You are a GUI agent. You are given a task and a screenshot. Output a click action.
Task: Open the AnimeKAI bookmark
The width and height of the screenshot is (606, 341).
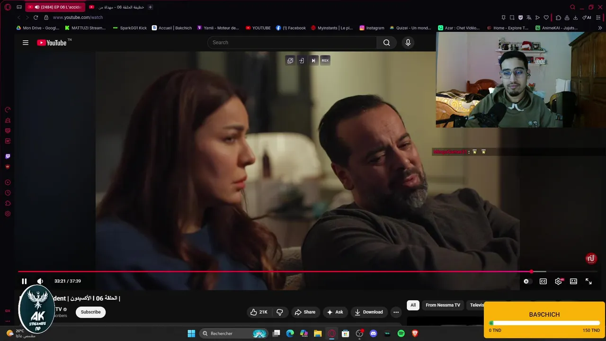click(557, 28)
